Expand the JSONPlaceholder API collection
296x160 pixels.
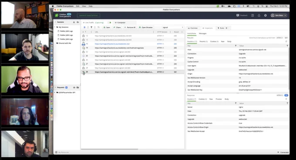point(55,93)
